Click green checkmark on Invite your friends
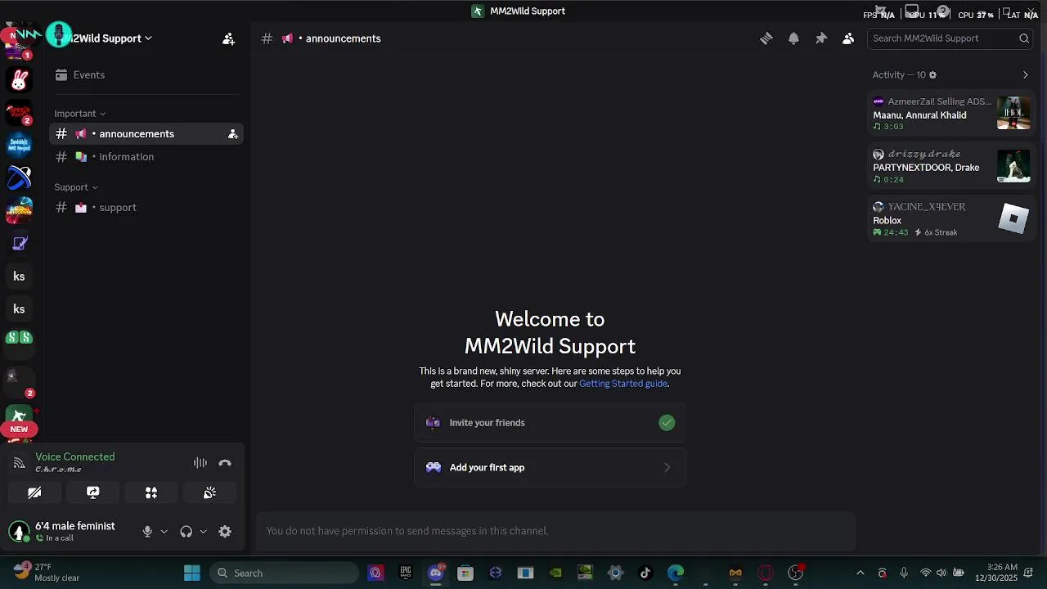This screenshot has height=589, width=1047. point(667,423)
